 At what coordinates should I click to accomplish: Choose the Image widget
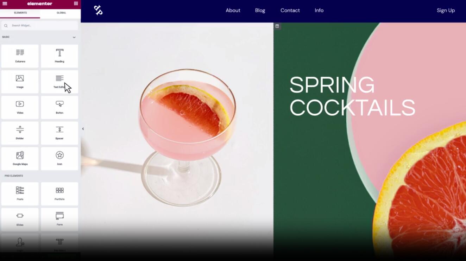pos(20,82)
